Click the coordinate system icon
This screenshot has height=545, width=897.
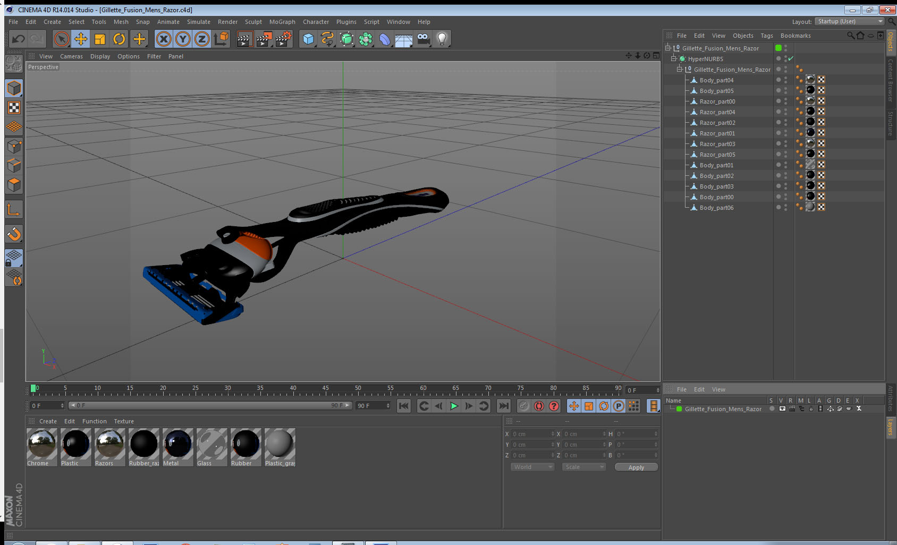point(221,39)
